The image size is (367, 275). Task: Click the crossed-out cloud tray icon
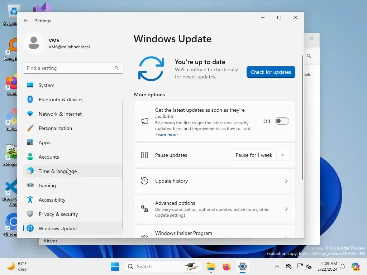289,266
